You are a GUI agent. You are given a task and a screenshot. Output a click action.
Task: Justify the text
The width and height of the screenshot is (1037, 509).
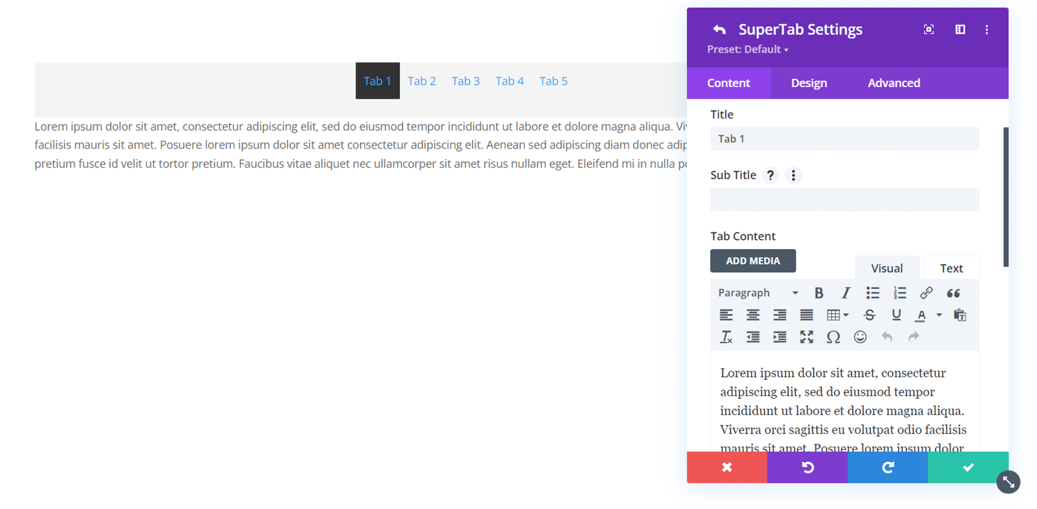coord(807,315)
